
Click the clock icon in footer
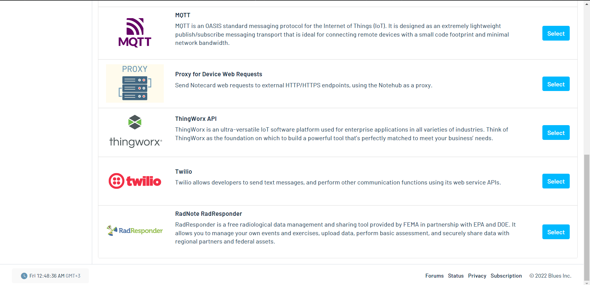click(24, 276)
